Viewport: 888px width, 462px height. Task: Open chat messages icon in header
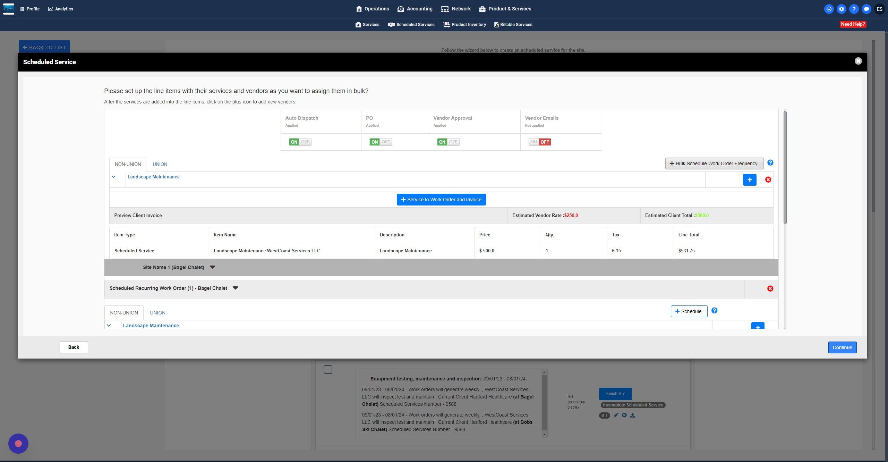tap(866, 9)
